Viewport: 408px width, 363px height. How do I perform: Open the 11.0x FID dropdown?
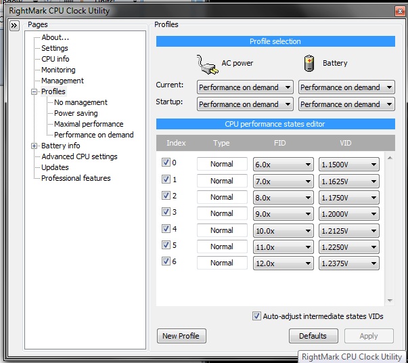pyautogui.click(x=283, y=247)
